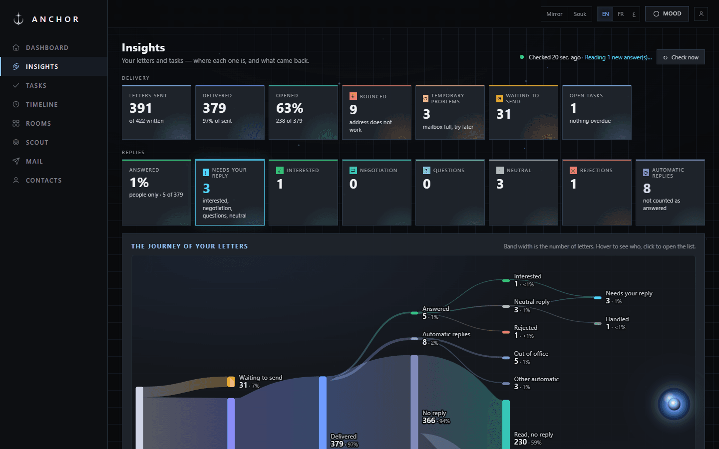Click the Handled node in the chart

click(598, 324)
